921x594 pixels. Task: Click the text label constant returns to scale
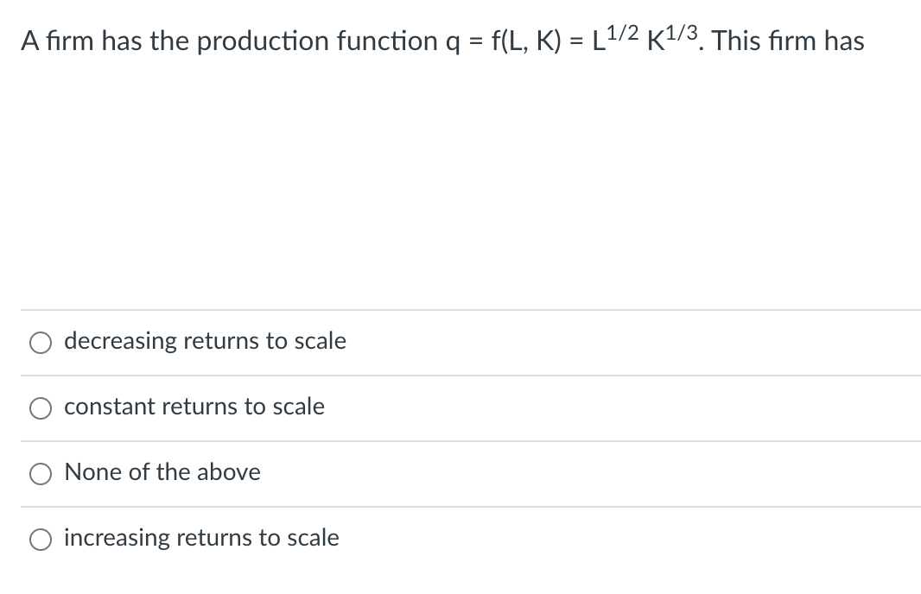coord(194,407)
